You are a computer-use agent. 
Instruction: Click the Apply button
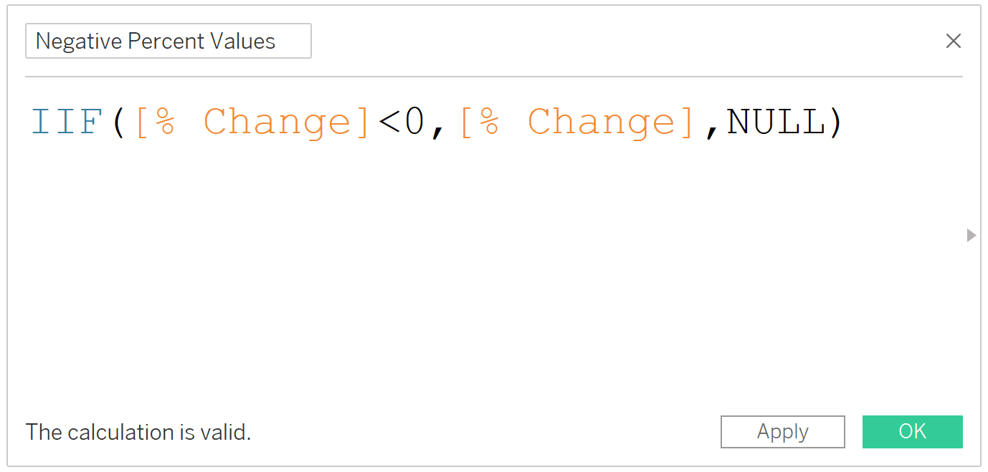[x=782, y=432]
